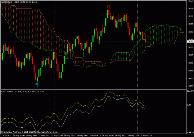Click the red thumbs-down sell signal icon
Screen dimensions: 194x137
click(x=109, y=7)
